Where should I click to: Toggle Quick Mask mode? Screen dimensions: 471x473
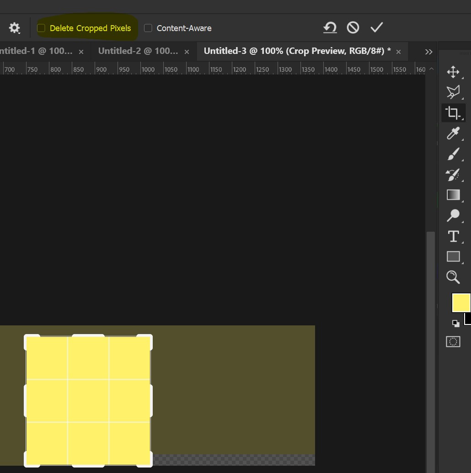coord(453,342)
